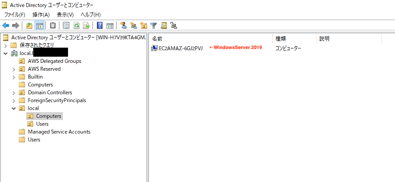Create a new group with toolbar icon

point(133,25)
